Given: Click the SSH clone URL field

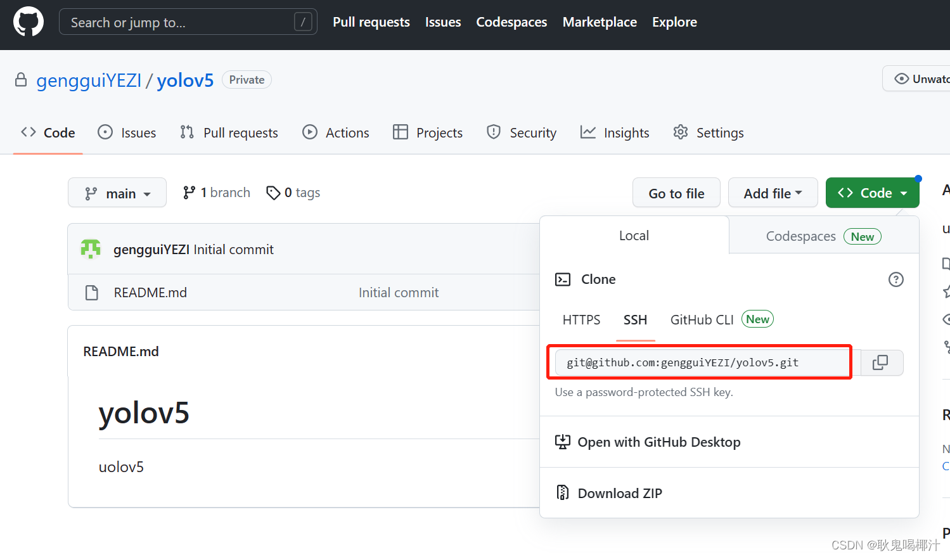Looking at the screenshot, I should 707,362.
